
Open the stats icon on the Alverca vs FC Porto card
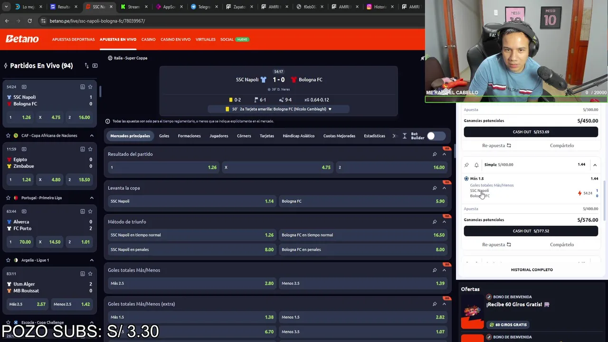click(82, 211)
